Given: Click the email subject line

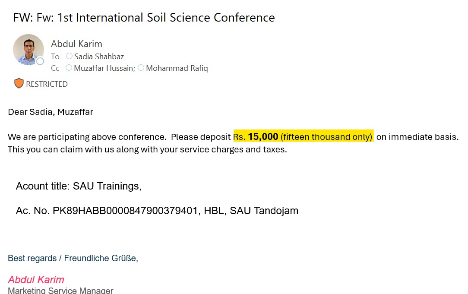Looking at the screenshot, I should coord(144,18).
